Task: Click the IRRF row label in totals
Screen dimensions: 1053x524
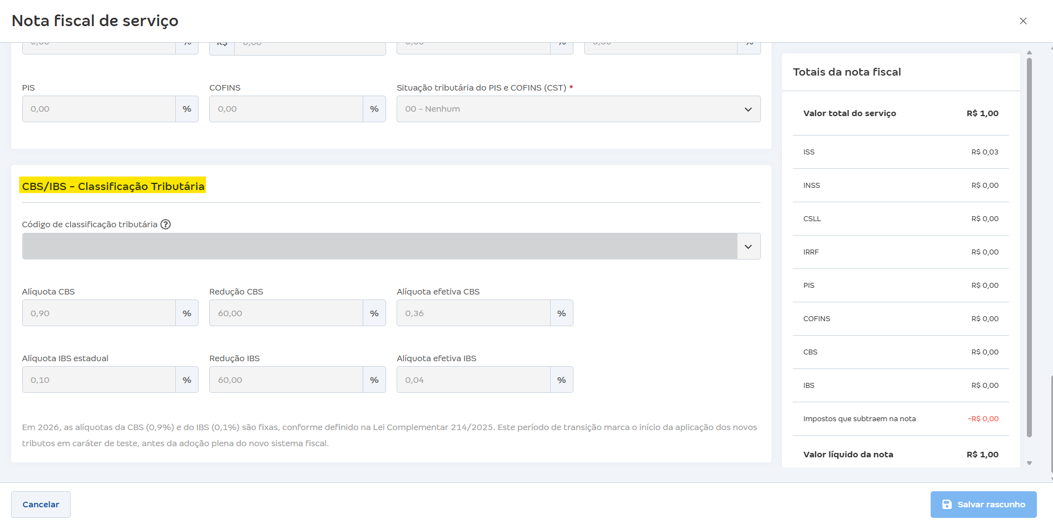Action: [x=811, y=252]
